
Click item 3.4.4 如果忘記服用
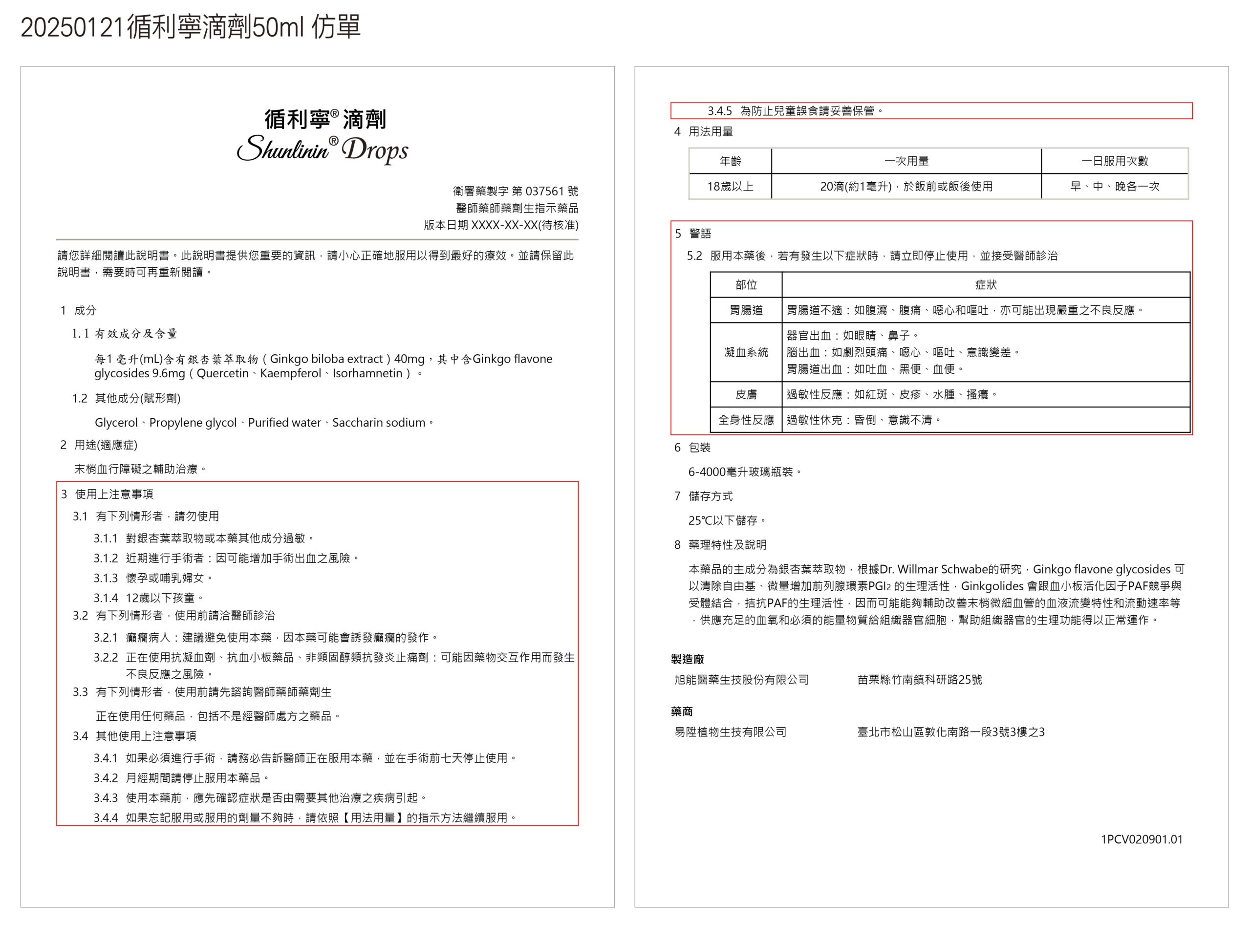click(305, 817)
